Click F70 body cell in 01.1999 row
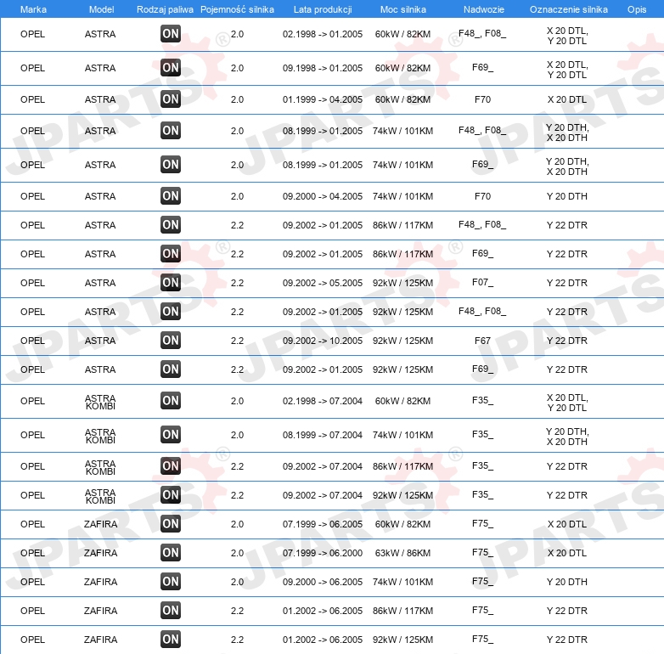This screenshot has height=654, width=664. click(x=483, y=99)
